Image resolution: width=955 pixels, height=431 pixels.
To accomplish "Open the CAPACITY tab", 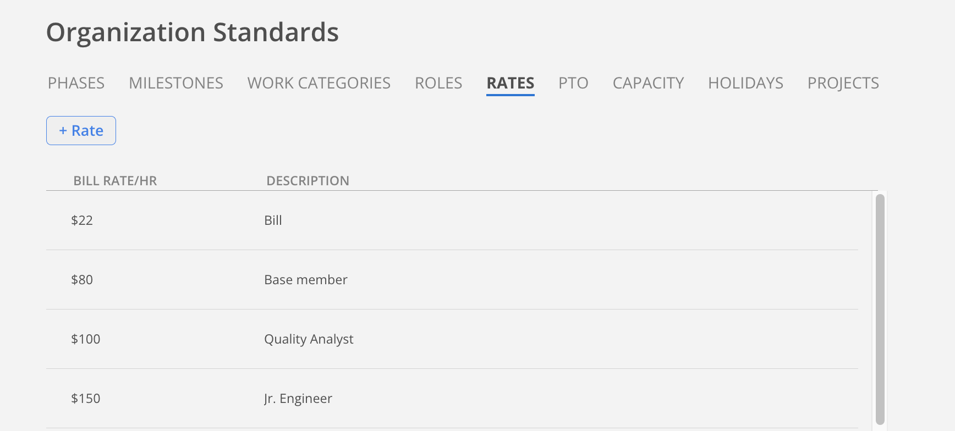I will 648,83.
